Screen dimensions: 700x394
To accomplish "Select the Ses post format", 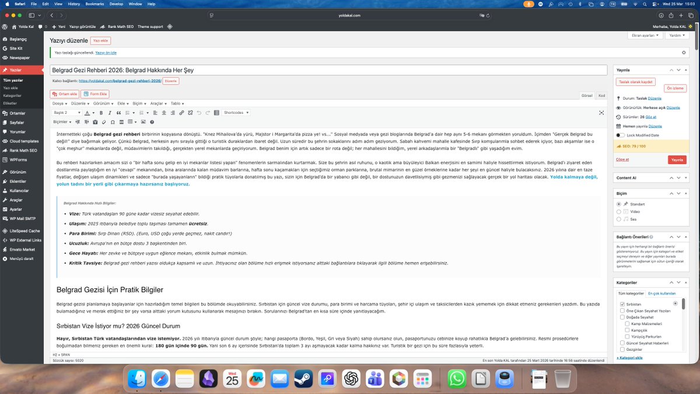I will (619, 219).
